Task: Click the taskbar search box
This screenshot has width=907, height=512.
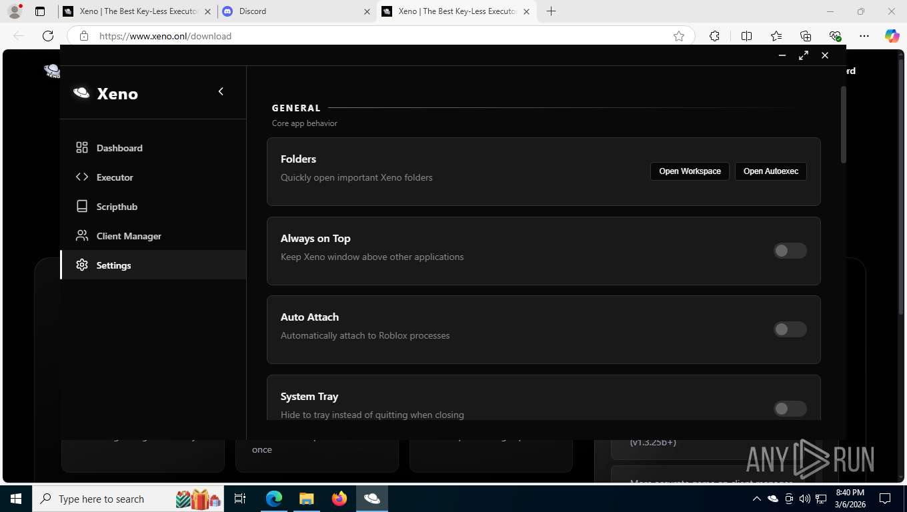Action: pos(129,499)
